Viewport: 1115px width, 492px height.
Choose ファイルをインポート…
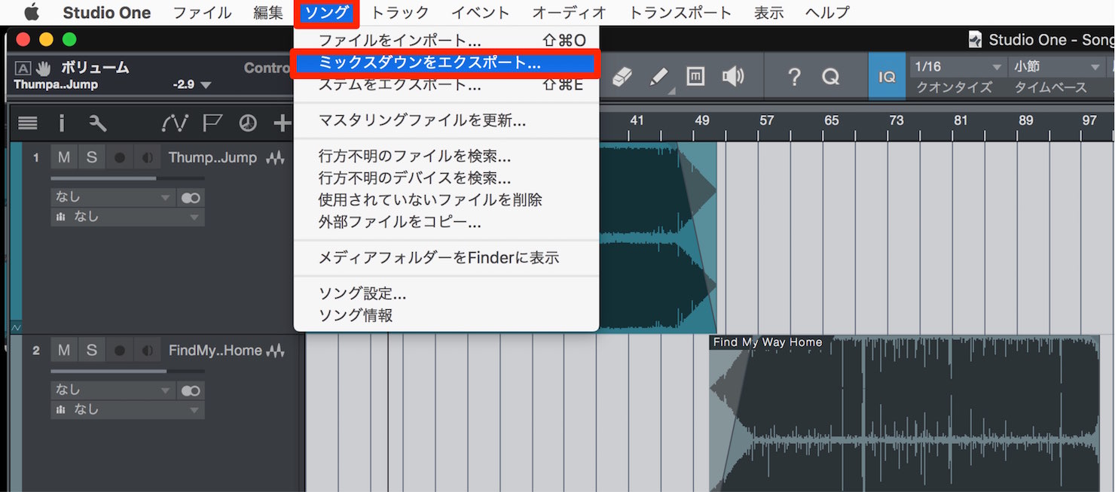coord(446,41)
